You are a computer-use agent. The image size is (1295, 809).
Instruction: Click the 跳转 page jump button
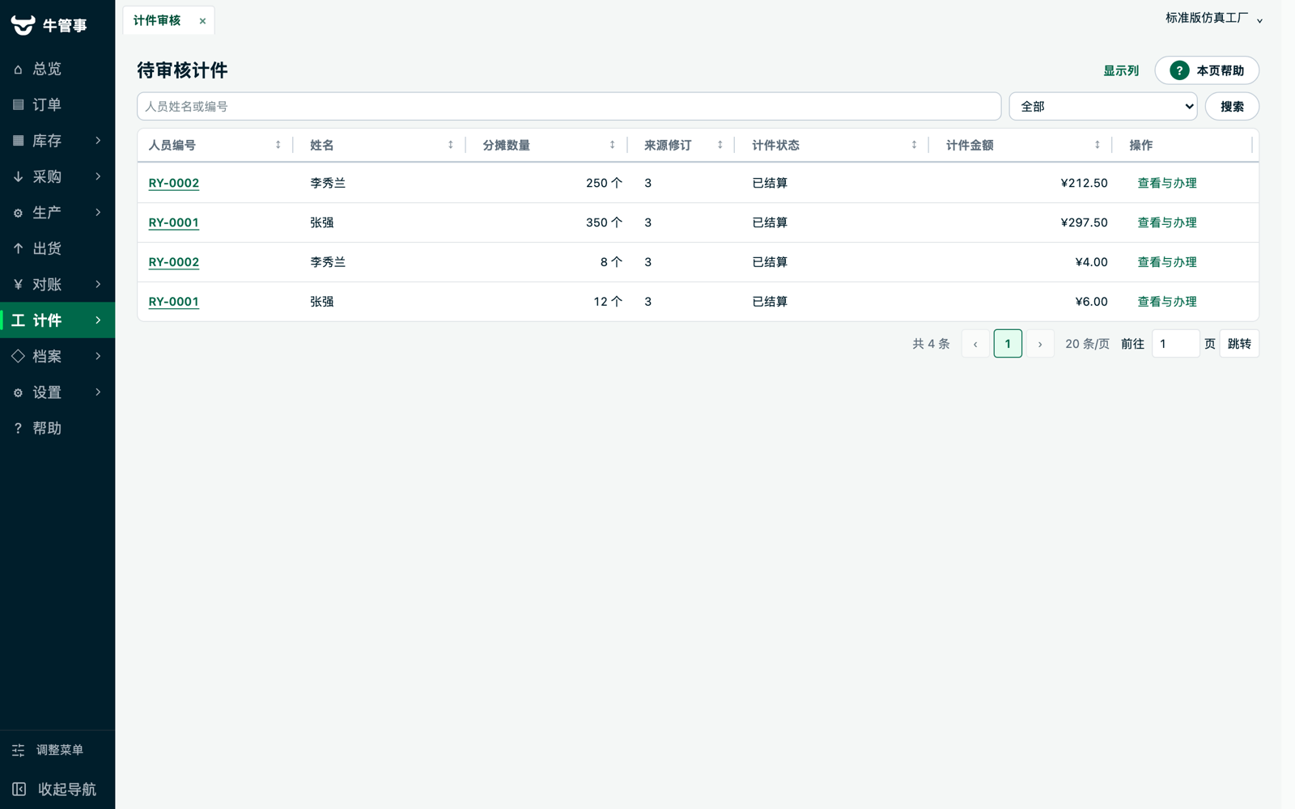(x=1239, y=344)
